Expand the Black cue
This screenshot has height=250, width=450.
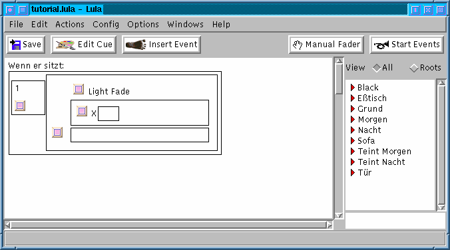click(353, 88)
